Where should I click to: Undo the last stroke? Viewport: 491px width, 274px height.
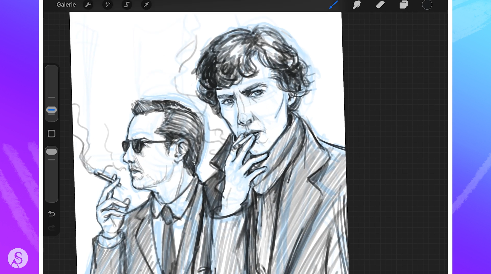pyautogui.click(x=51, y=214)
